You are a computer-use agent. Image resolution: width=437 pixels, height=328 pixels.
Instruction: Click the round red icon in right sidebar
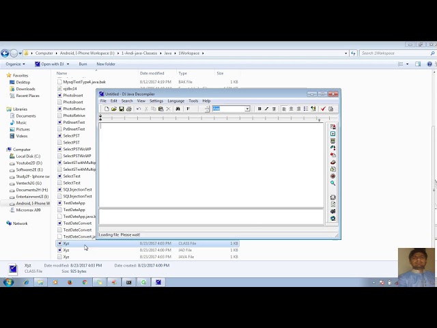[333, 176]
